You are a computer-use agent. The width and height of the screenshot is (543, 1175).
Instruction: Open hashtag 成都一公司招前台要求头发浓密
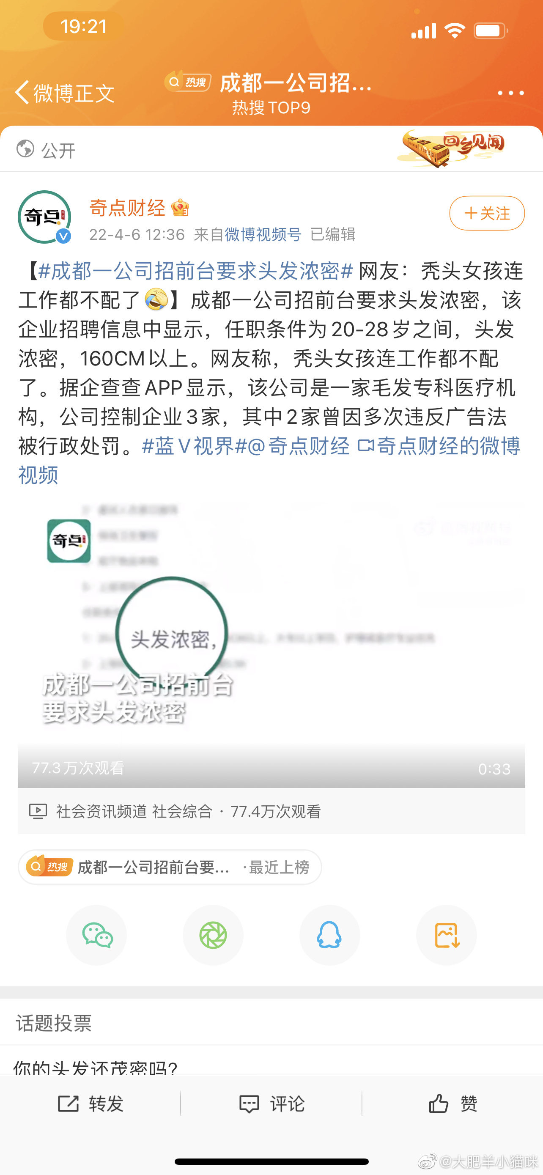tap(195, 271)
